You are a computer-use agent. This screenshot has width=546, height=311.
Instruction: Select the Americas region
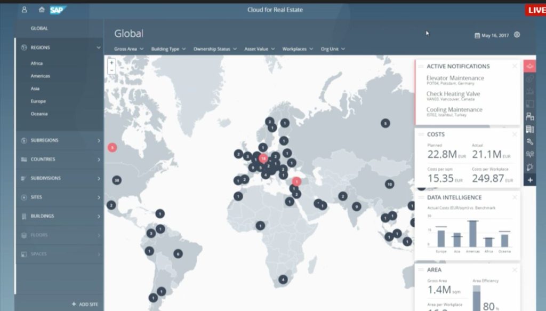(x=40, y=76)
